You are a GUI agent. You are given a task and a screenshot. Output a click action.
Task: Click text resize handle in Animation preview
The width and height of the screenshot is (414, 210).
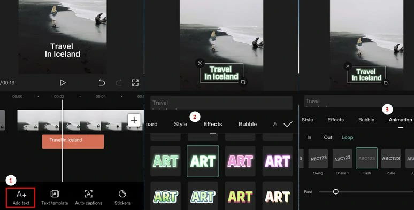coord(386,83)
